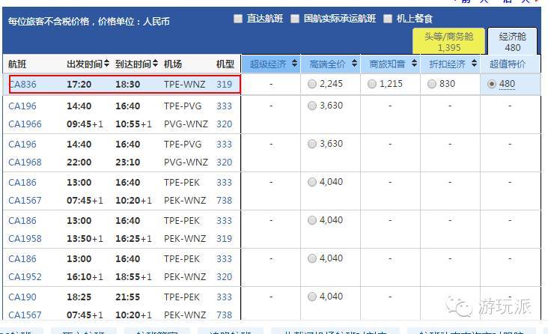Open flight CA836 details link

[22, 85]
